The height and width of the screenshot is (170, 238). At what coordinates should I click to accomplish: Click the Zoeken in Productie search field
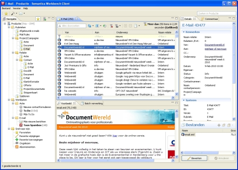pyautogui.click(x=216, y=13)
